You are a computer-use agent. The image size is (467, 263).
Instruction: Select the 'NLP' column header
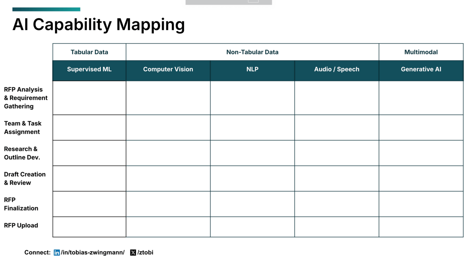coord(252,71)
